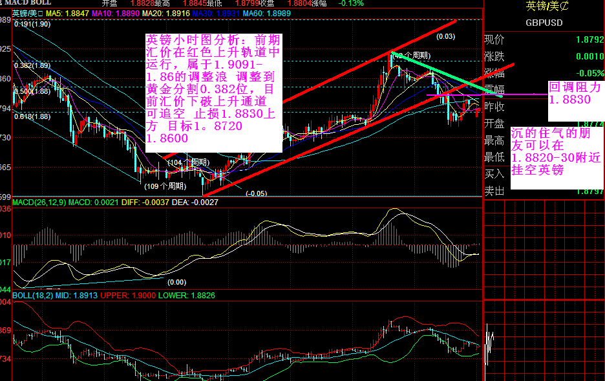The width and height of the screenshot is (605, 381).
Task: Click the 0.382(1.89) Fibonacci level label
Action: (32, 65)
